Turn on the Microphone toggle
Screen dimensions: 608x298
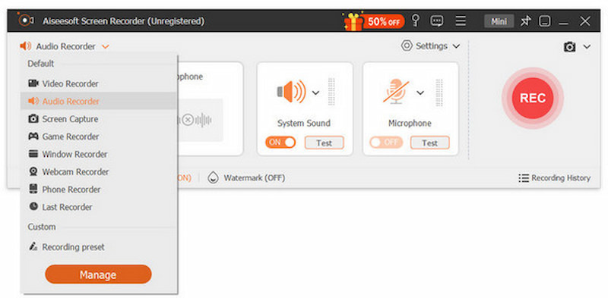(386, 143)
